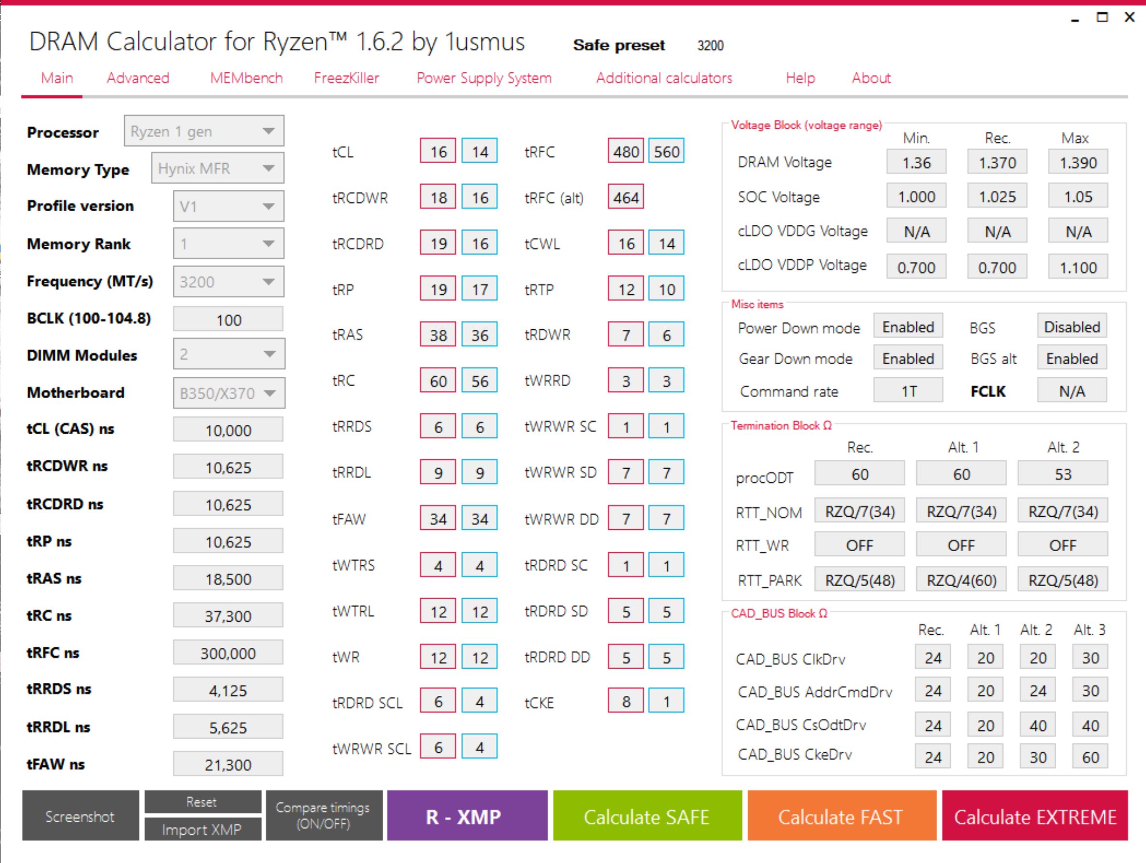
Task: Click the Reset button
Action: tap(202, 802)
